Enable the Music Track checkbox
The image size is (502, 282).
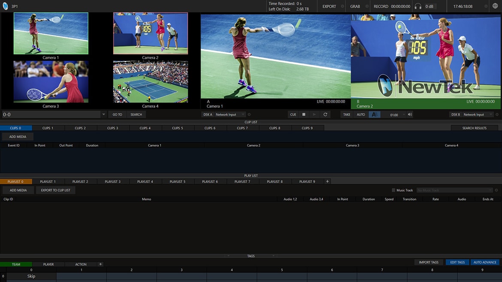tap(393, 190)
